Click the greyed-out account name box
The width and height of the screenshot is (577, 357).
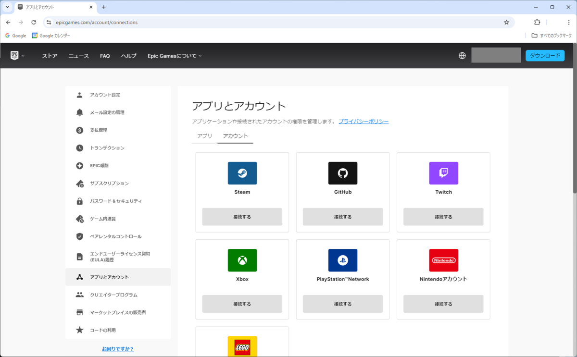pos(496,55)
